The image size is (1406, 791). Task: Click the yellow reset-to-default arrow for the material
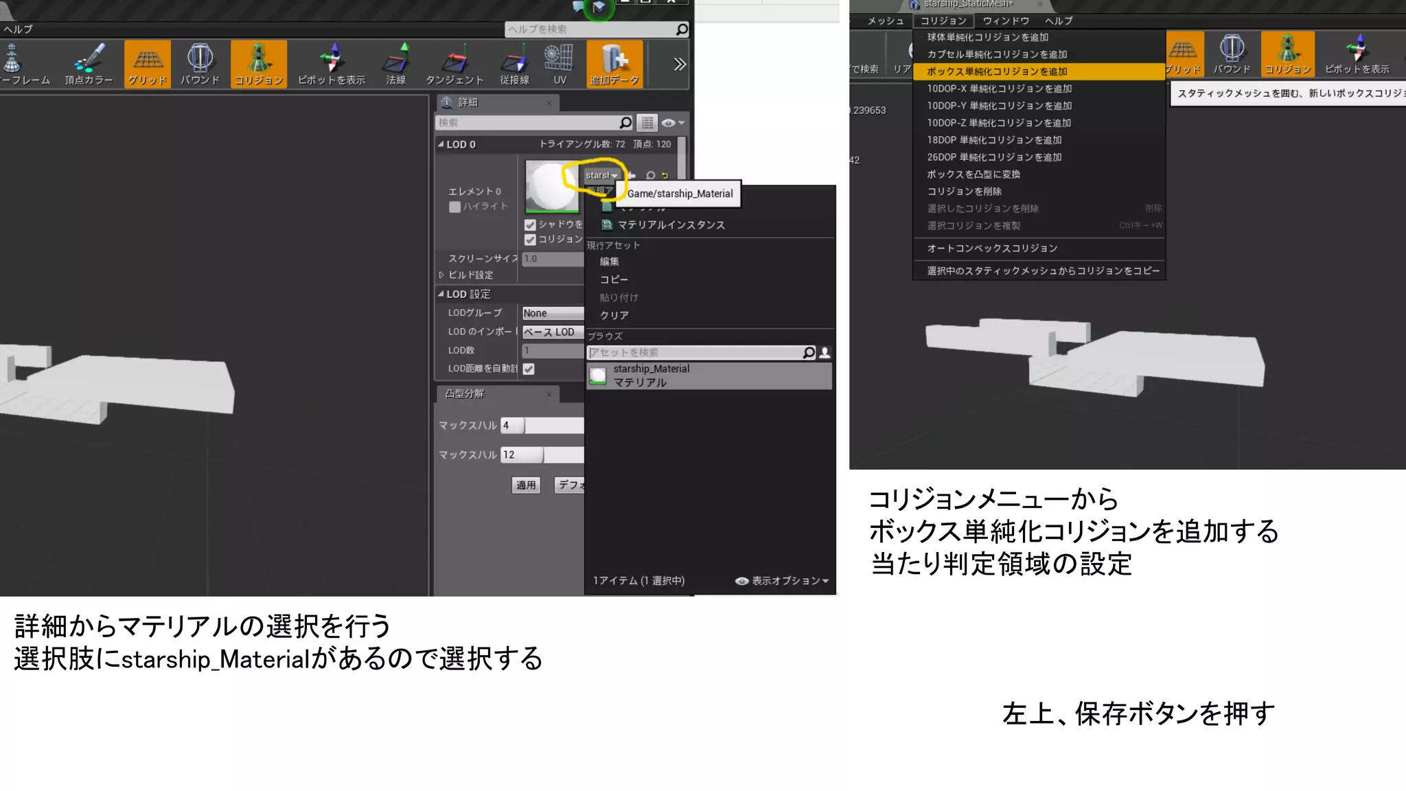[665, 176]
